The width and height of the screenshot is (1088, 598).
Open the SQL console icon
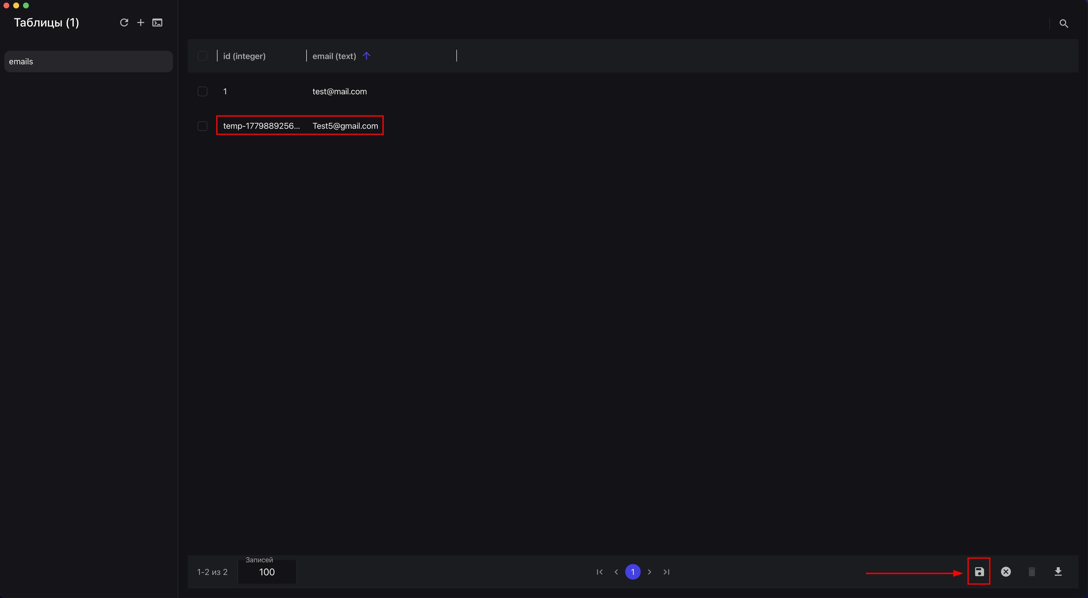(157, 22)
